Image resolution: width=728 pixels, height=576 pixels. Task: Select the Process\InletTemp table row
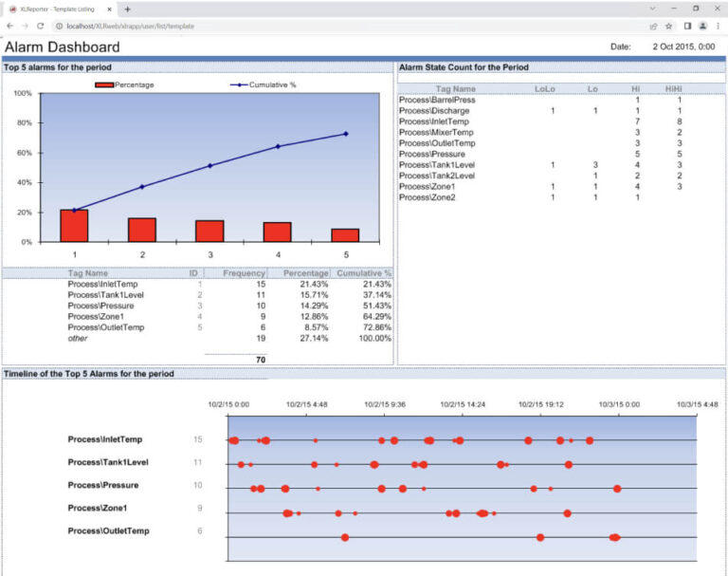click(198, 284)
